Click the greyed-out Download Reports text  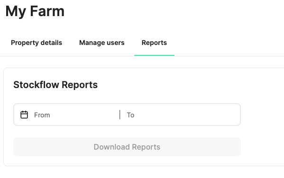pos(127,147)
